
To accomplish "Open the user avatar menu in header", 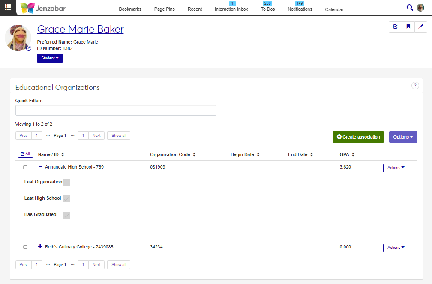I will click(420, 8).
